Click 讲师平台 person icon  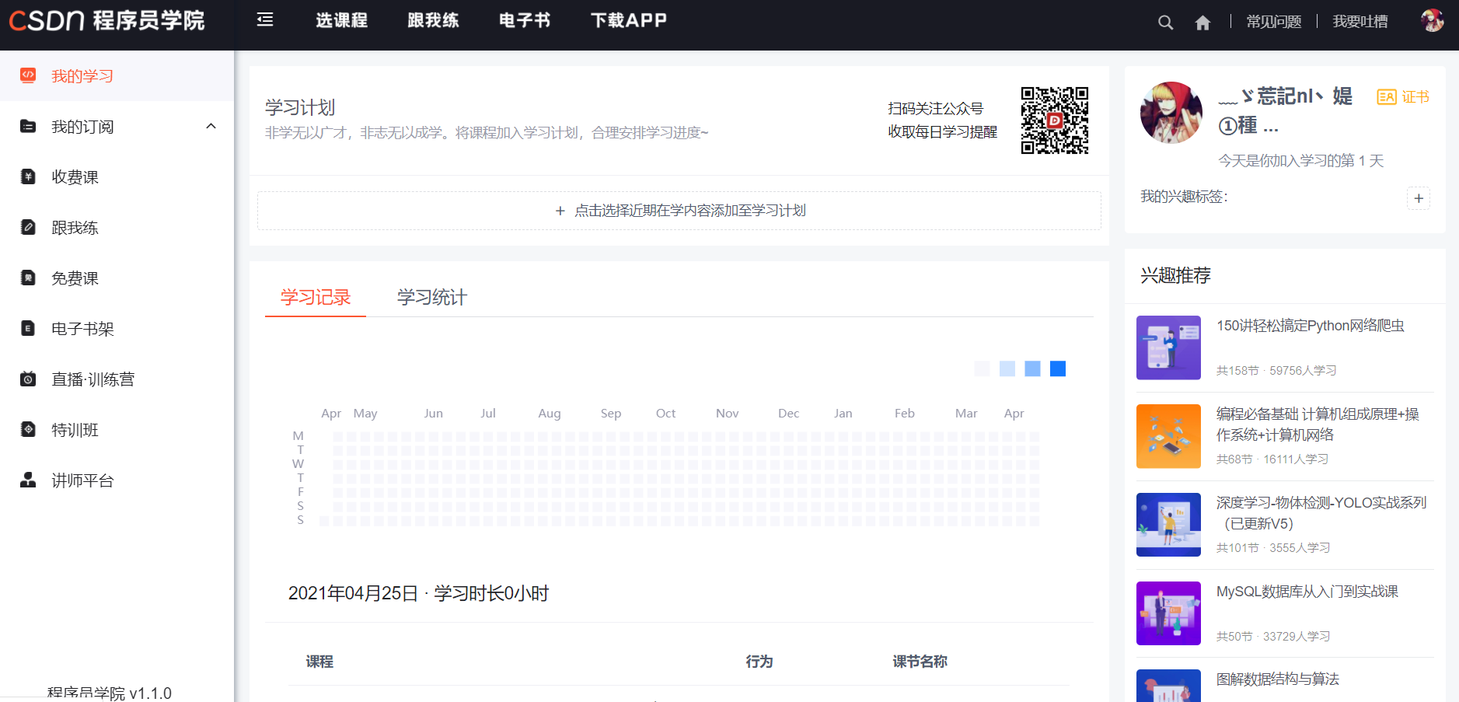click(28, 480)
